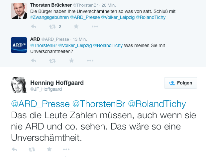Image resolution: width=206 pixels, height=157 pixels.
Task: Open the ARD logo avatar
Action: tap(19, 45)
